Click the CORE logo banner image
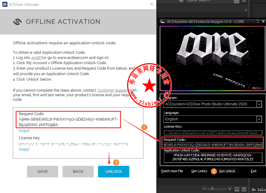The image size is (266, 193). 212,58
